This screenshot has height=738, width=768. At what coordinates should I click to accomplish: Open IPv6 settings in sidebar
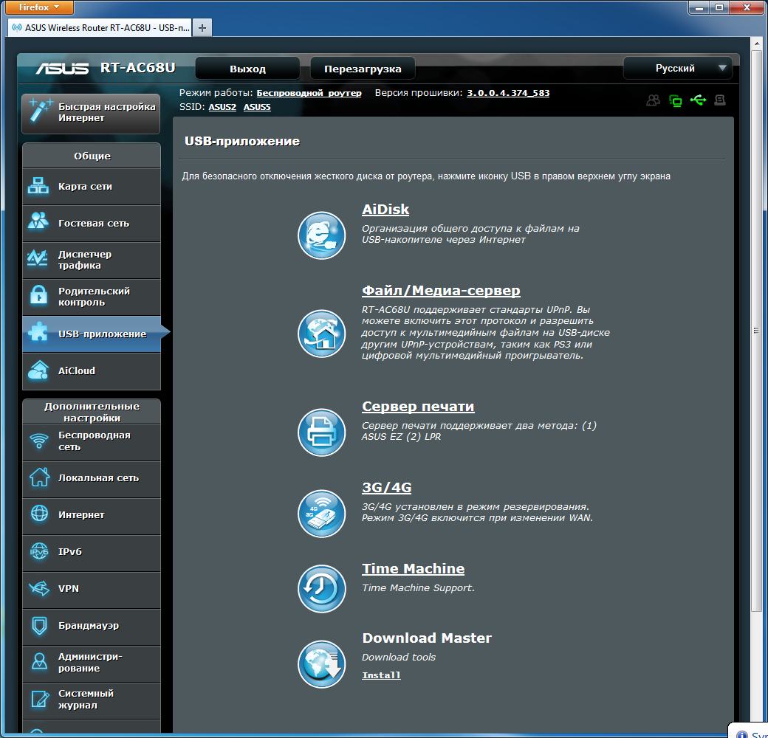(x=91, y=552)
